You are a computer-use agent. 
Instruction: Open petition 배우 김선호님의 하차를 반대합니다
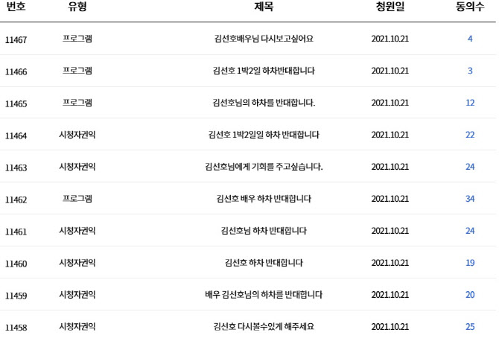pyautogui.click(x=264, y=295)
